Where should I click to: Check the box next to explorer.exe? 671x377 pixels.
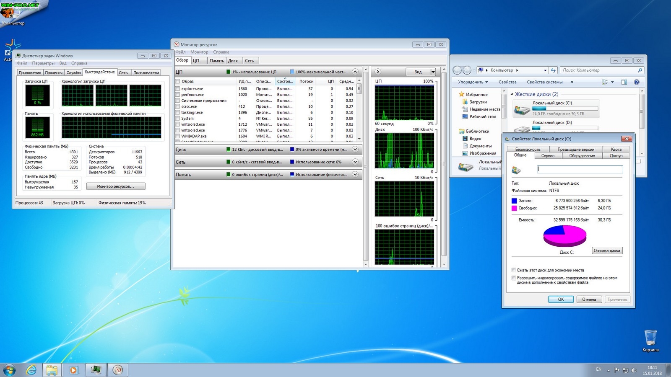pyautogui.click(x=178, y=89)
